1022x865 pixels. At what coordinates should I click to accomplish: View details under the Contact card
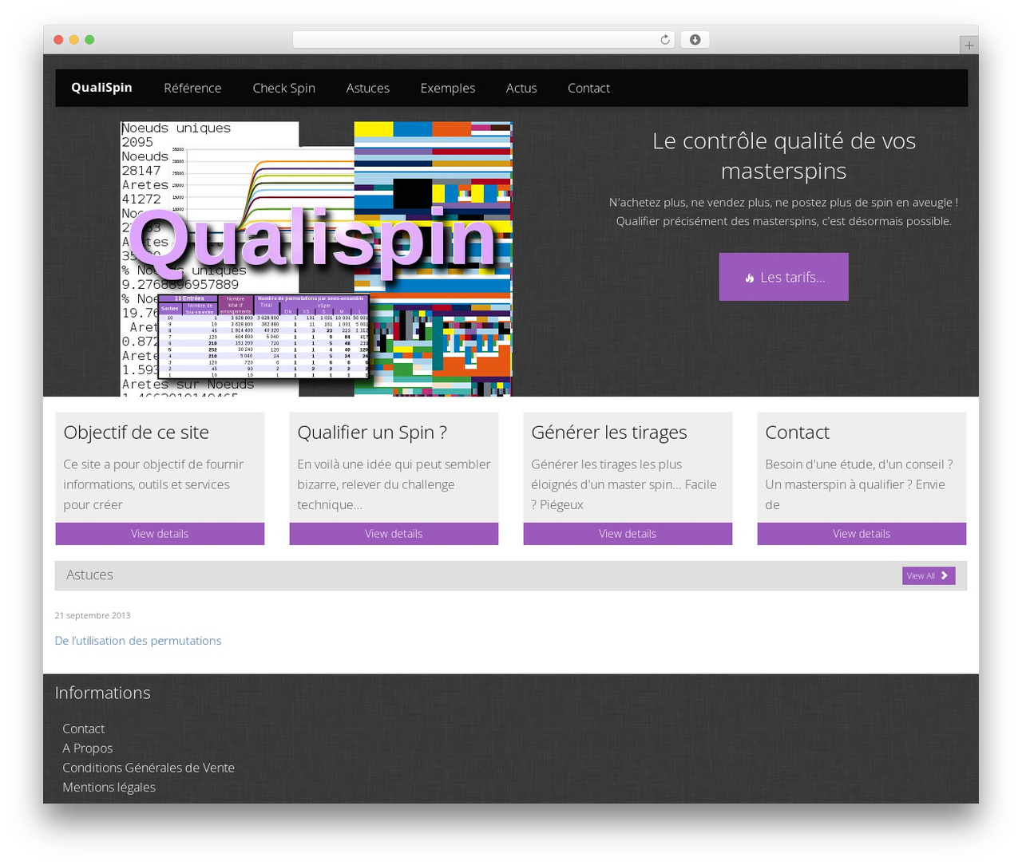coord(862,534)
